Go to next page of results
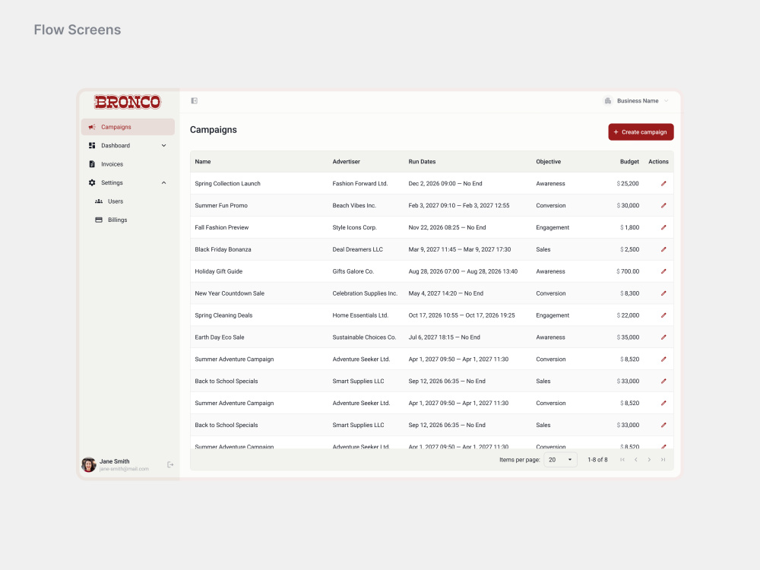The image size is (760, 570). point(649,460)
